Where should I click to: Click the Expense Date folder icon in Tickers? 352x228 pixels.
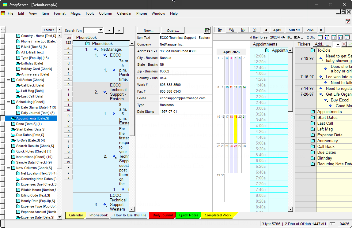pyautogui.click(x=313, y=135)
